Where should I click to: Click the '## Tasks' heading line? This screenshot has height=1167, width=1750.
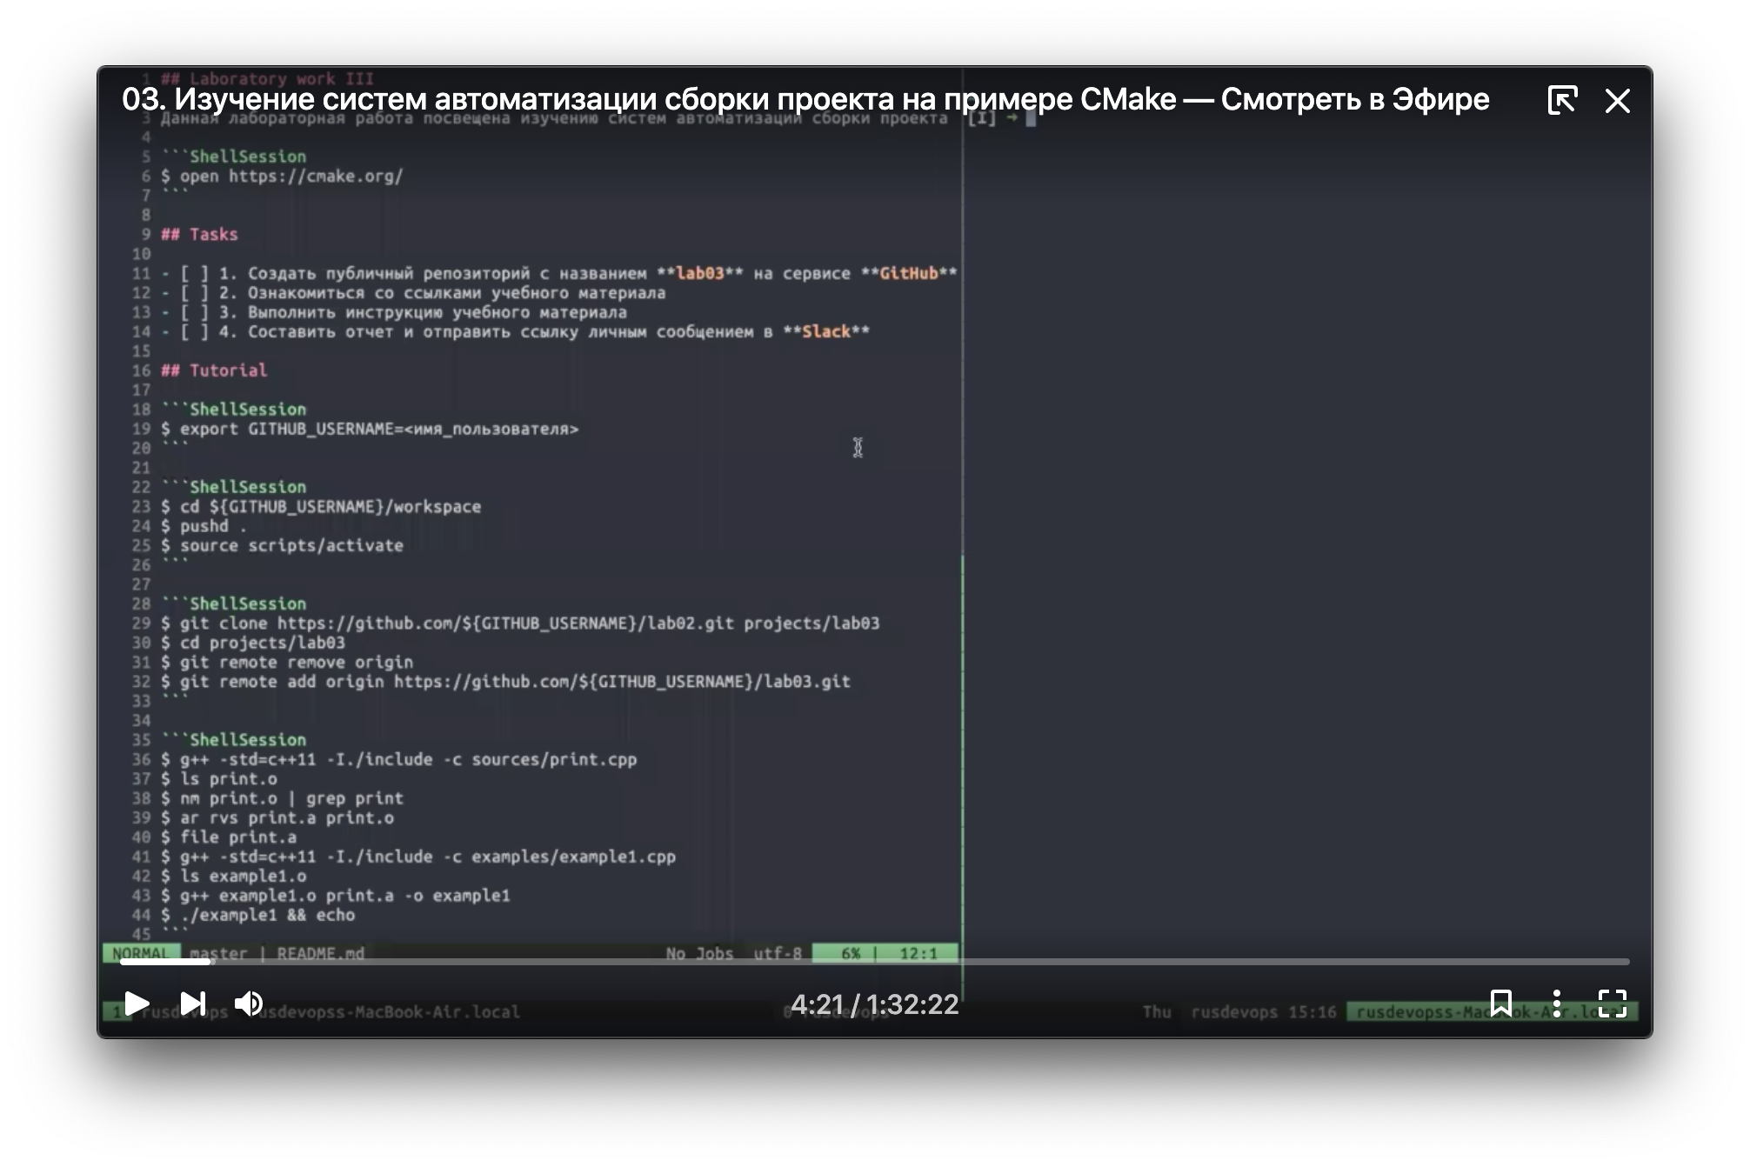tap(199, 234)
